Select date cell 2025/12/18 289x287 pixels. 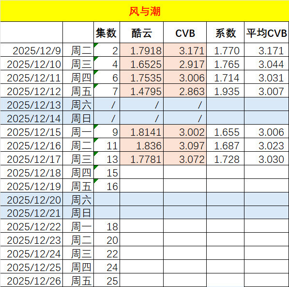(31, 172)
